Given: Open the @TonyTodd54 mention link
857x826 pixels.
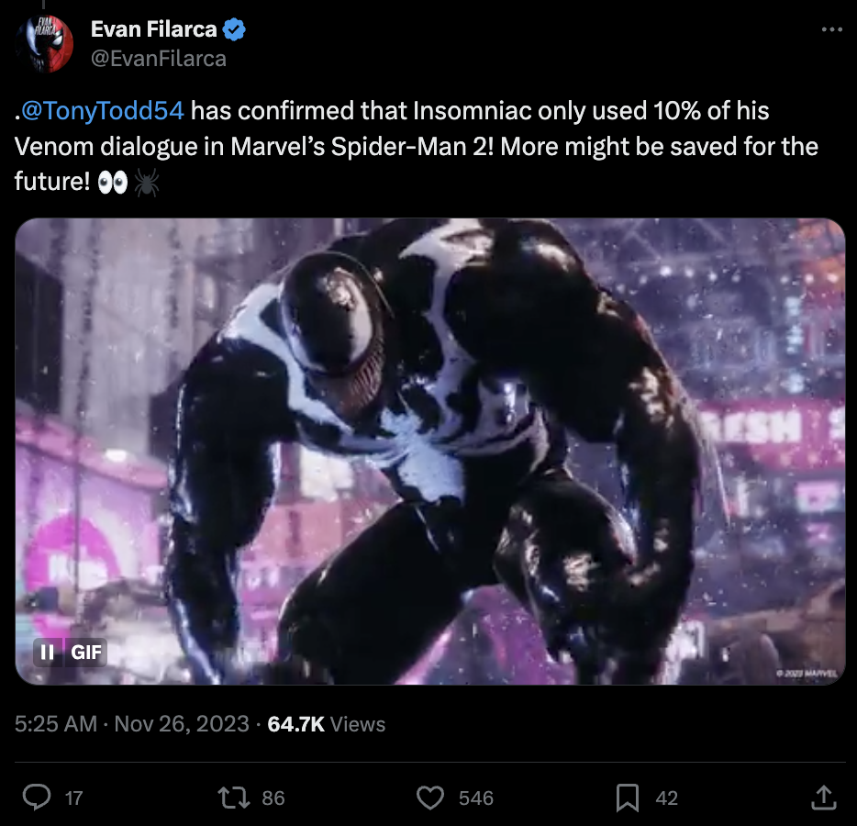Looking at the screenshot, I should (x=102, y=110).
